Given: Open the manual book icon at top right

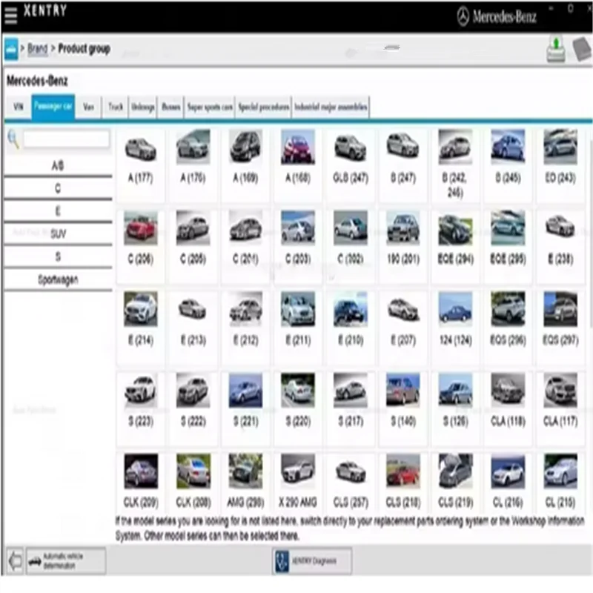Looking at the screenshot, I should pos(582,49).
